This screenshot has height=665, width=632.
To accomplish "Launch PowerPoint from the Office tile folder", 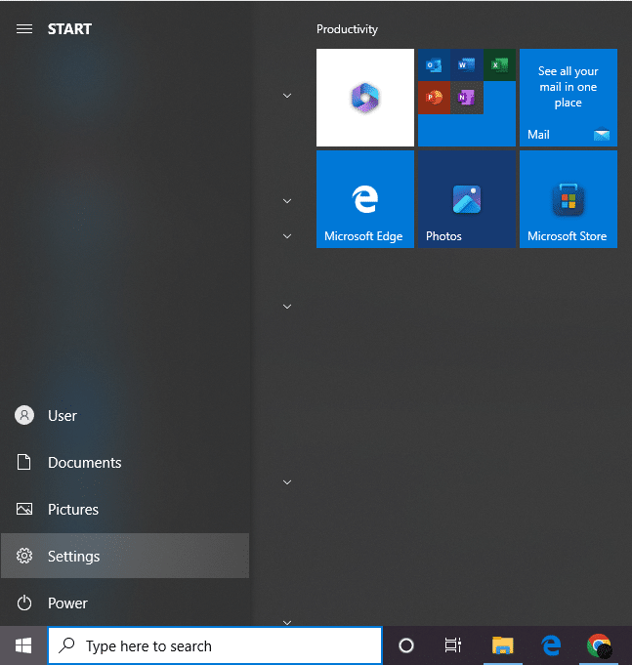I will point(434,98).
